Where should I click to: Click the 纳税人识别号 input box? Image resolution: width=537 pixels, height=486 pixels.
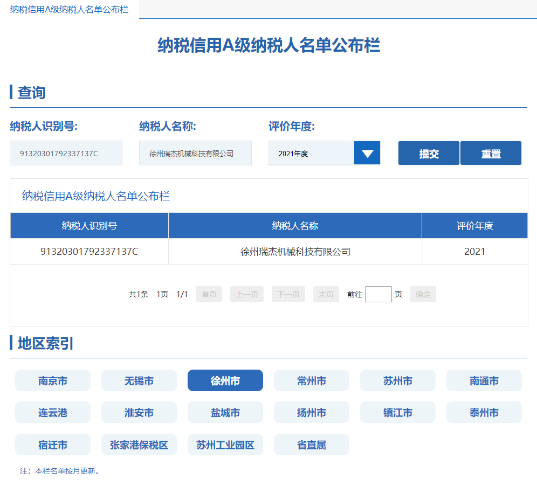66,152
